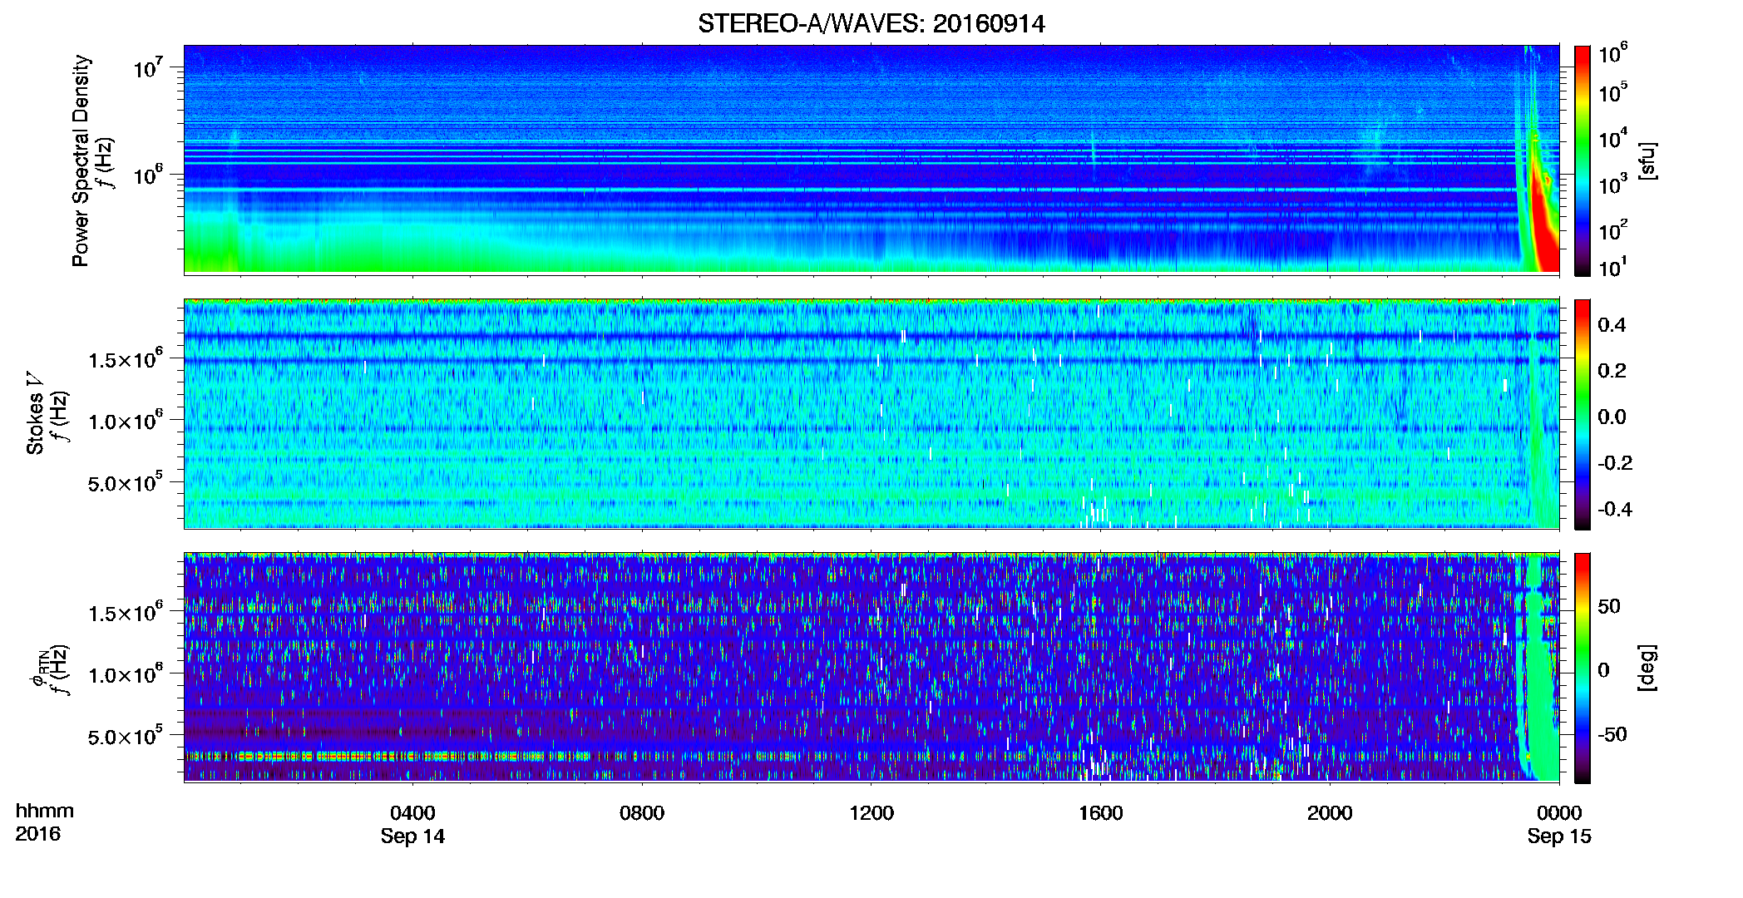Select the [sfu] color bar unit label
Image resolution: width=1743 pixels, height=898 pixels.
point(1647,160)
